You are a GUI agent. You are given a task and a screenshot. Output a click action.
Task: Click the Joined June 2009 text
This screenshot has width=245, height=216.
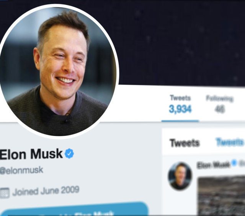[46, 191]
